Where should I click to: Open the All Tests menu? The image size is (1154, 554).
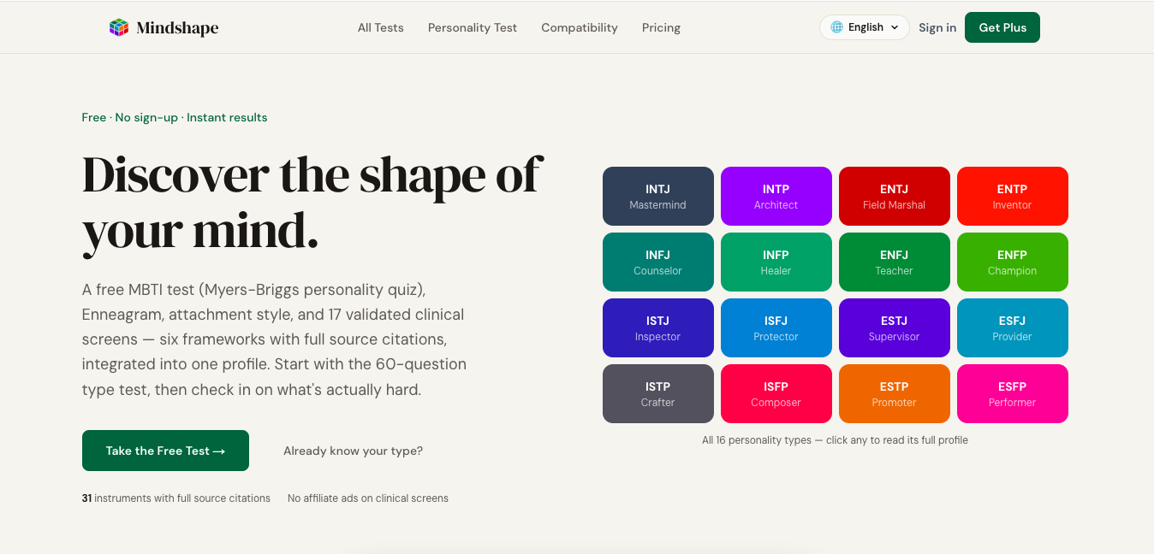pos(381,27)
